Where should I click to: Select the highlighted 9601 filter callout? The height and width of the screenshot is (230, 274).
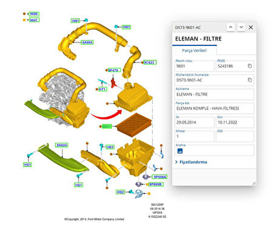point(107,126)
